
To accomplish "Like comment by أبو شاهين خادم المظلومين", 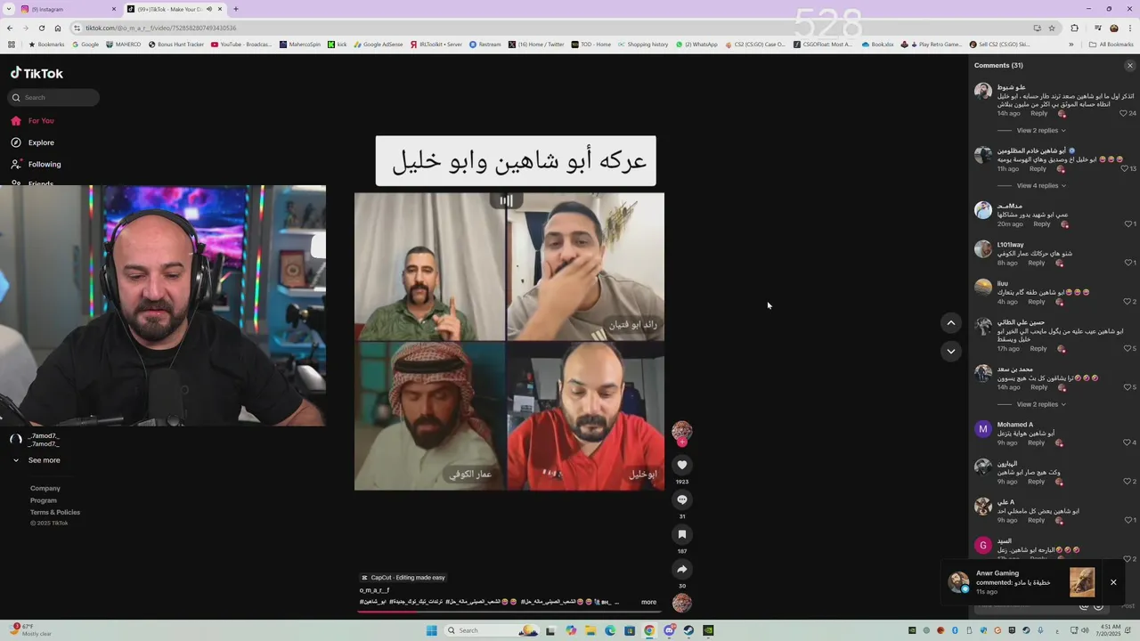I will point(1124,168).
